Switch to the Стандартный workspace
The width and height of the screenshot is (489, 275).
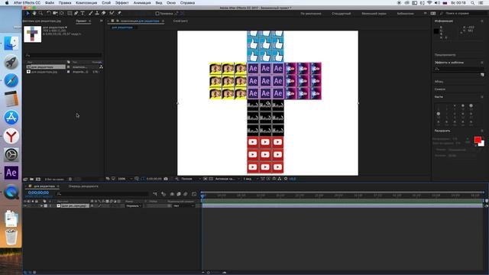coord(342,14)
